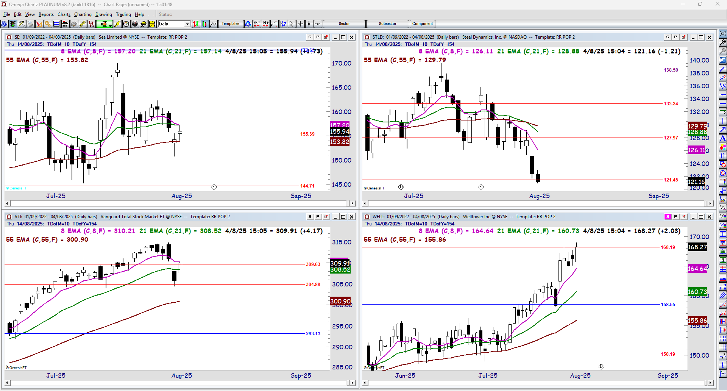This screenshot has width=727, height=391.
Task: Open the Drawing menu
Action: click(x=104, y=14)
